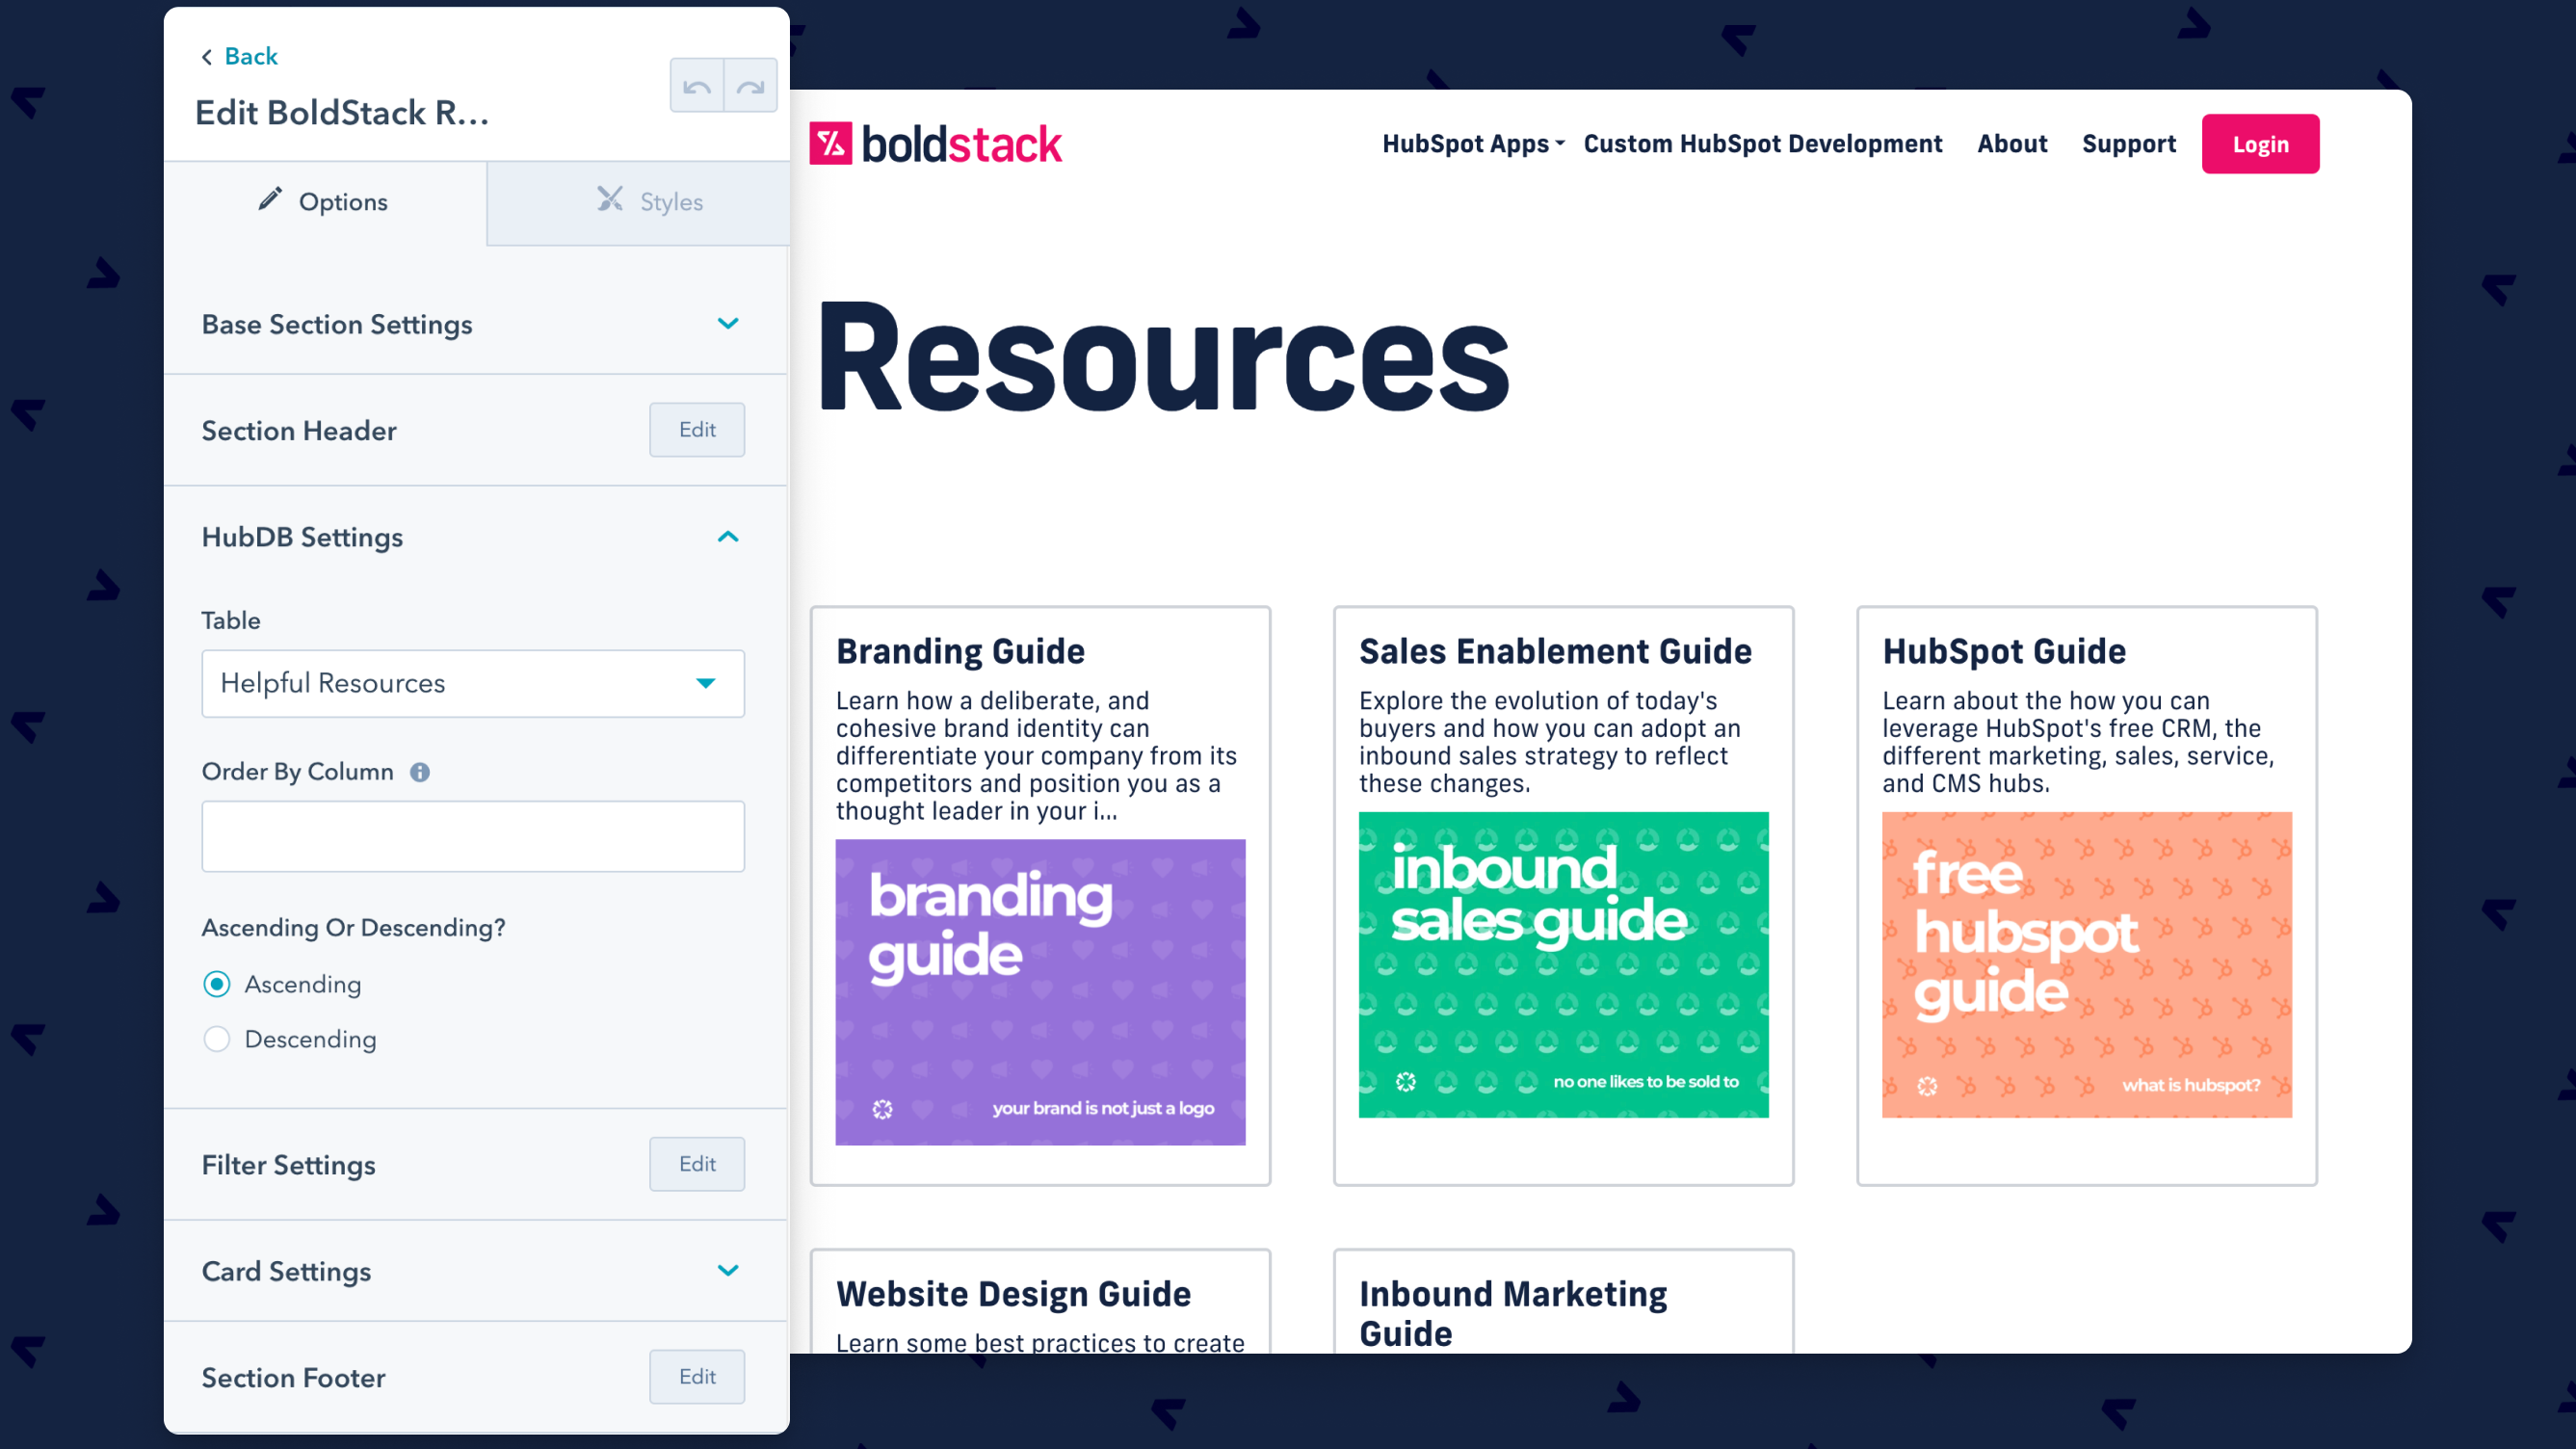This screenshot has height=1449, width=2576.
Task: Click the branding guide thumbnail image
Action: pos(1040,993)
